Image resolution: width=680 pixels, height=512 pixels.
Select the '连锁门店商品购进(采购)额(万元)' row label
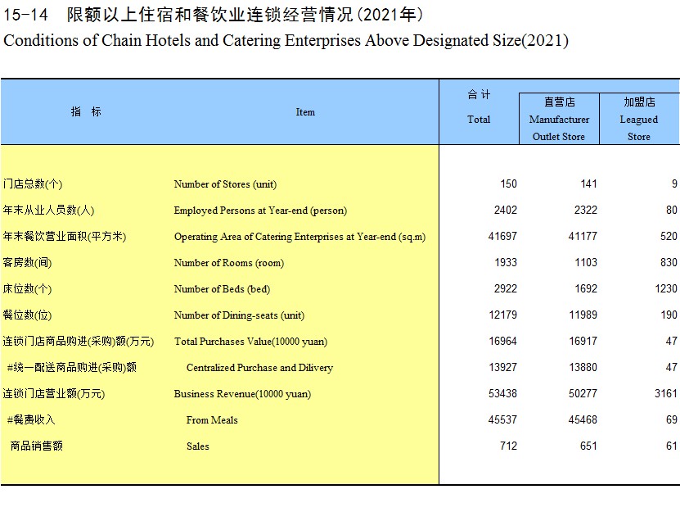(79, 341)
